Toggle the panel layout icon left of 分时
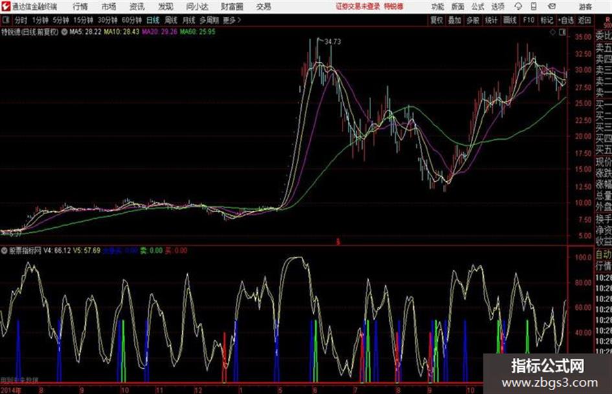 [5, 20]
